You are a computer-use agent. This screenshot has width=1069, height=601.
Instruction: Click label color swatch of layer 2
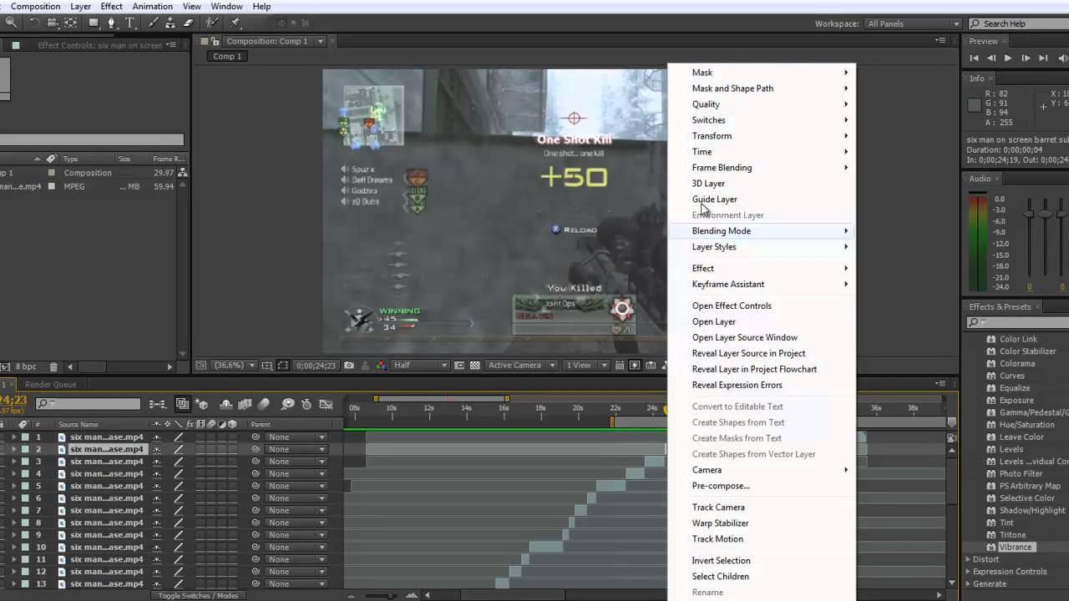[x=25, y=449]
